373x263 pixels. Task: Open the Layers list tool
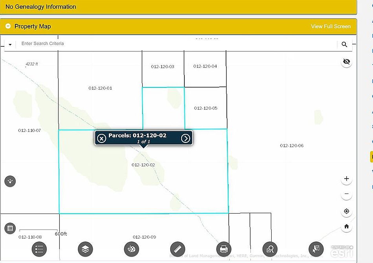pos(85,249)
